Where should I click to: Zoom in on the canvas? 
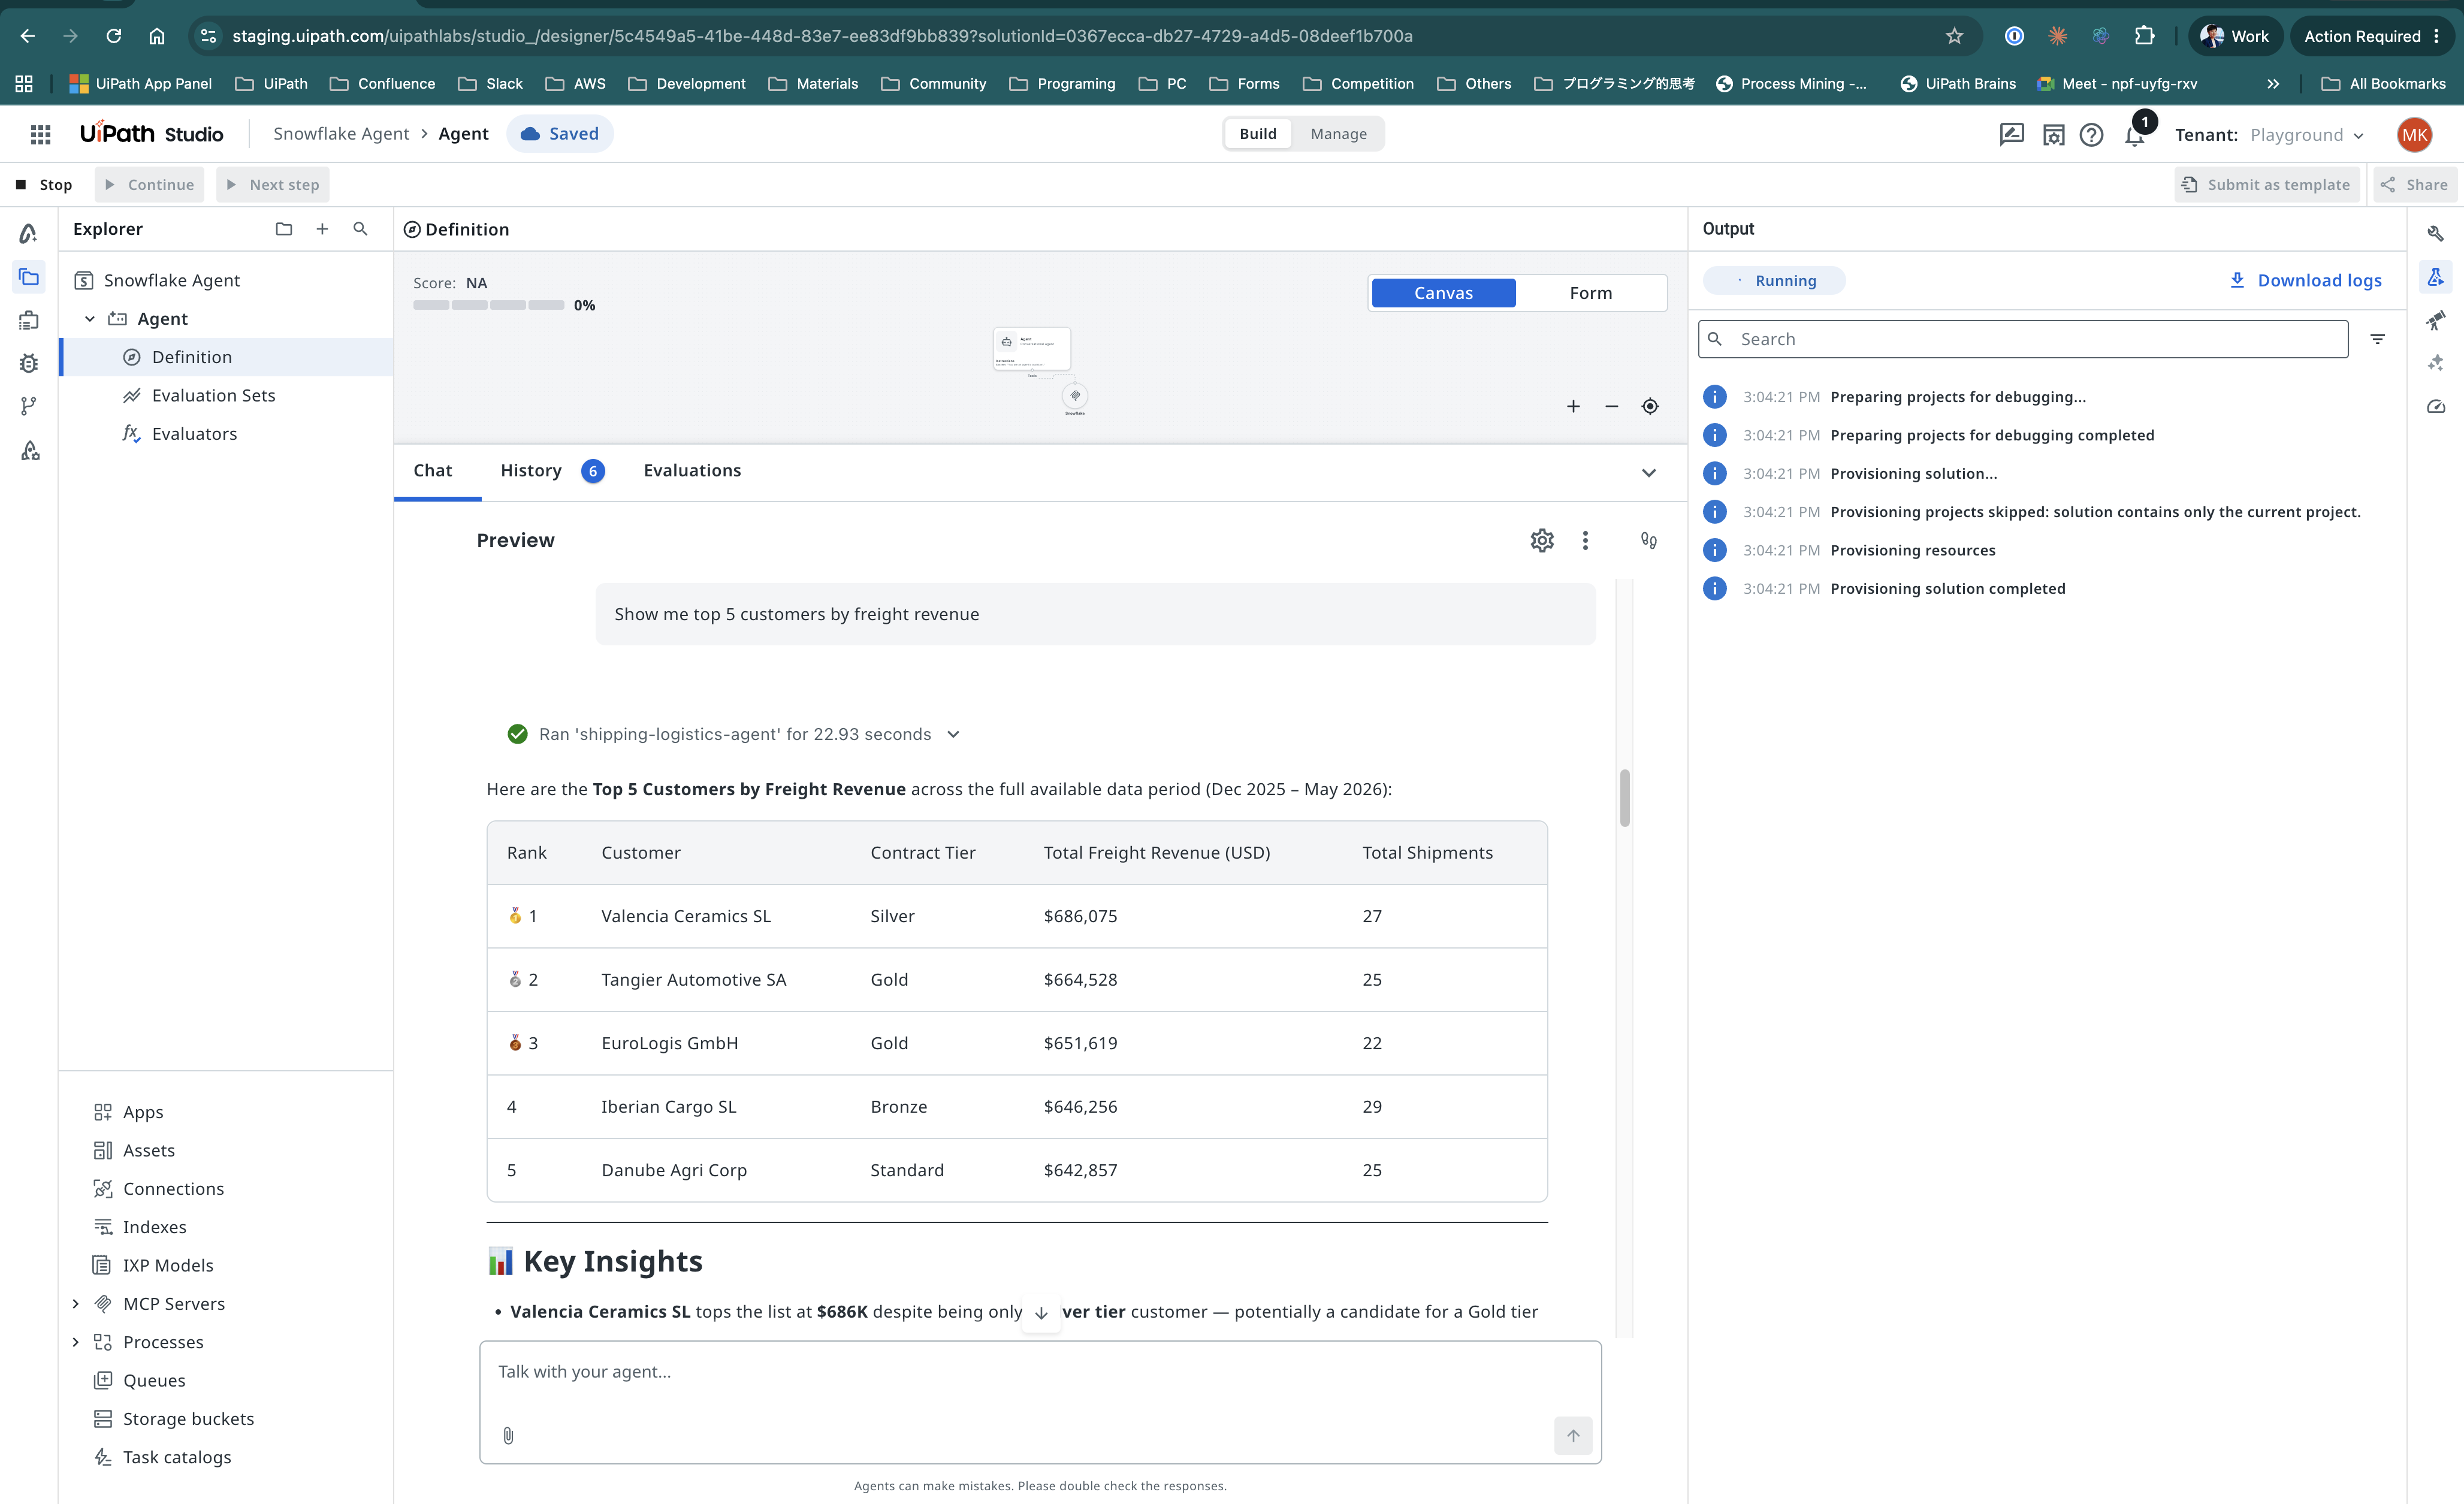point(1573,406)
